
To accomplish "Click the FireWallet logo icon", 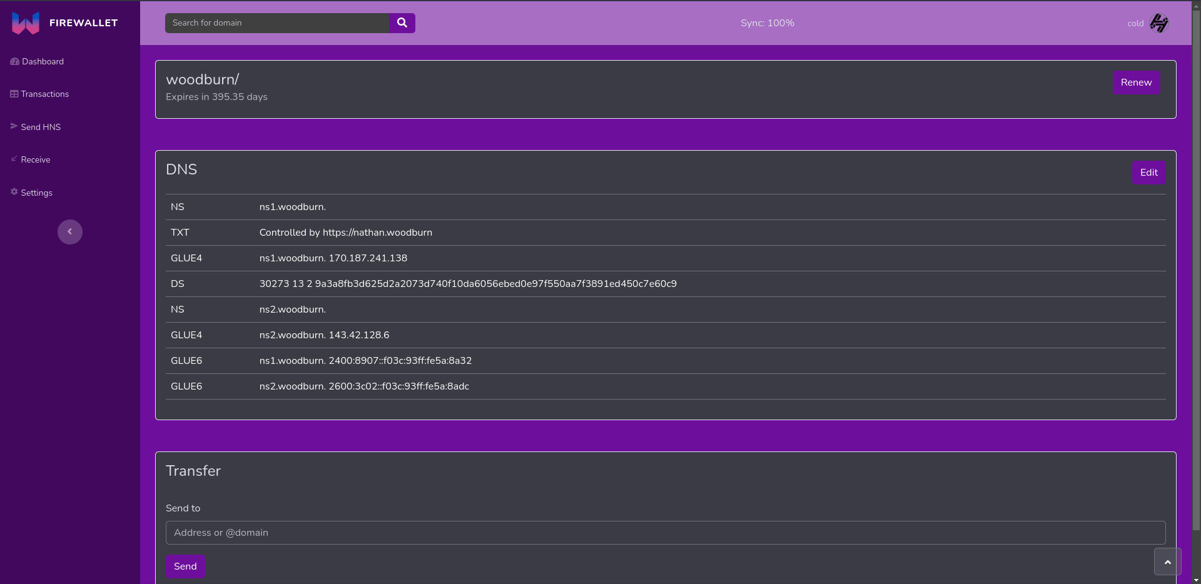I will pyautogui.click(x=25, y=23).
